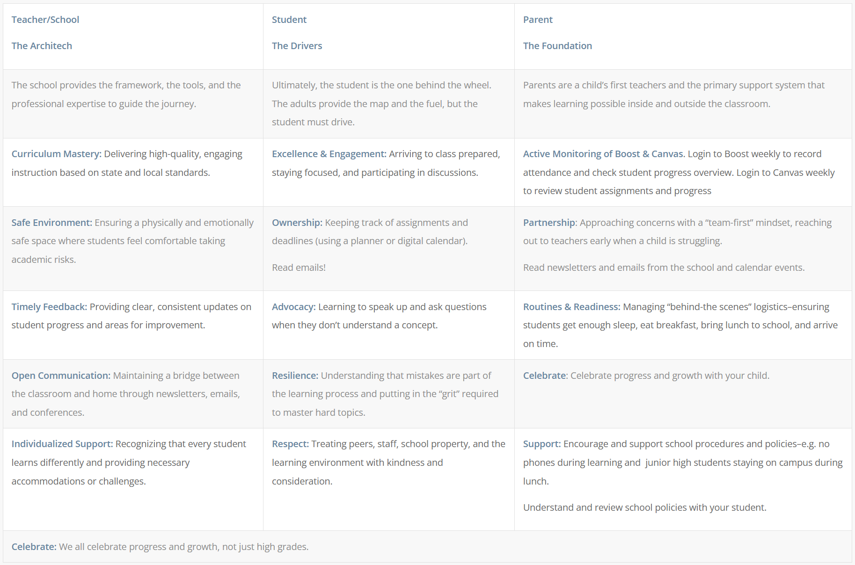The height and width of the screenshot is (565, 855).
Task: Click 'The Drivers' subtitle text
Action: [297, 46]
